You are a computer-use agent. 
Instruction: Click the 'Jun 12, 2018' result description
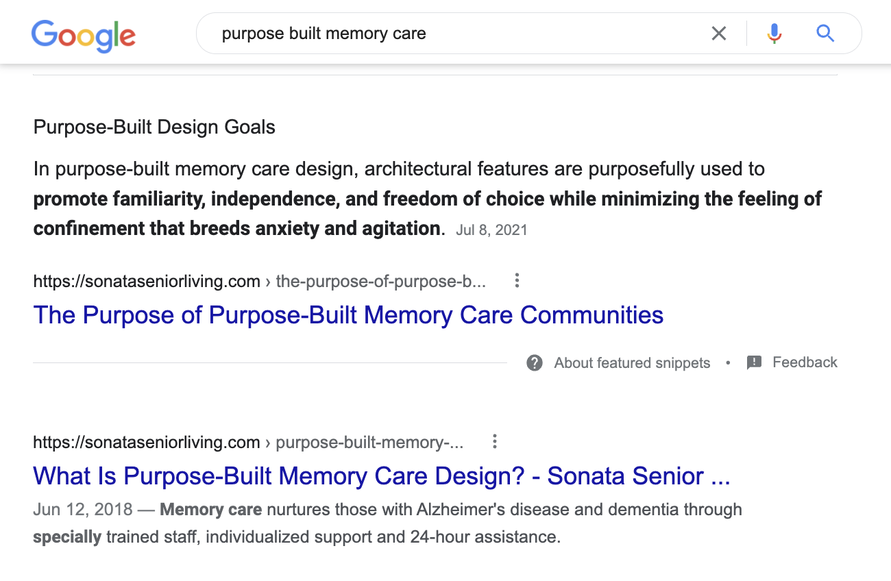[387, 523]
